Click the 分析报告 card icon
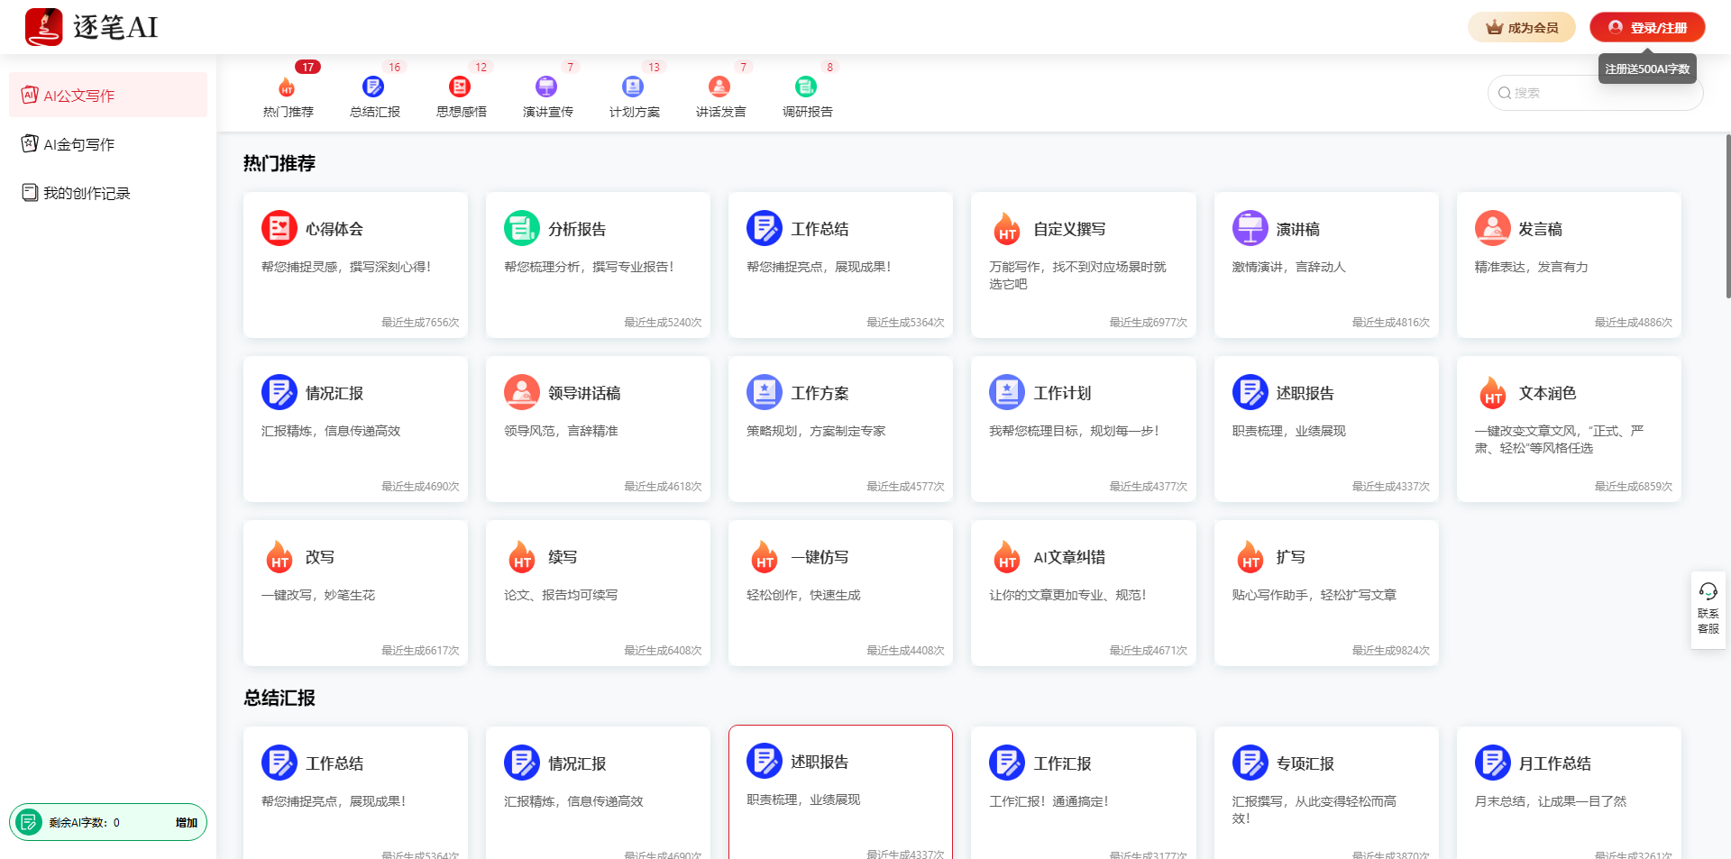 pos(522,228)
